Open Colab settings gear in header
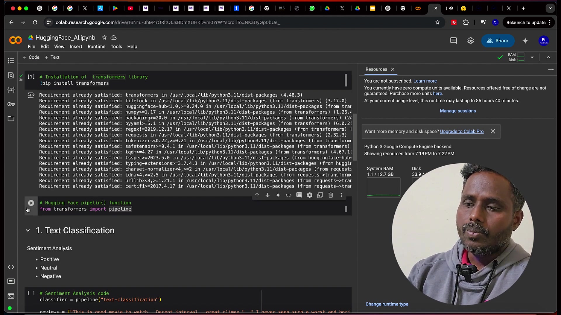Screen dimensions: 561x315 point(470,41)
